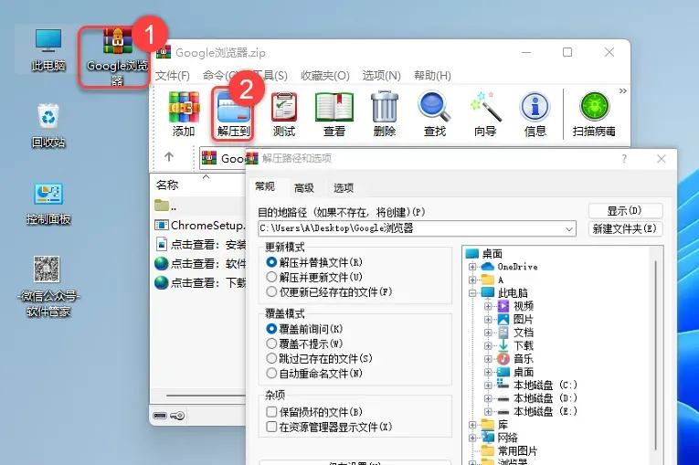Expand the A user folder node
Viewport: 699px width, 465px height.
(472, 280)
